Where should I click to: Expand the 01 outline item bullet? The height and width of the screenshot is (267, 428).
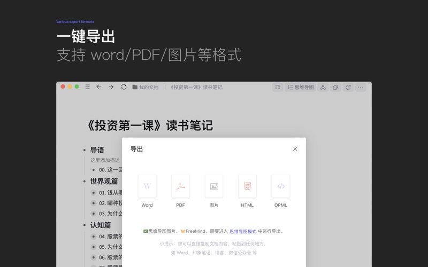pos(94,193)
